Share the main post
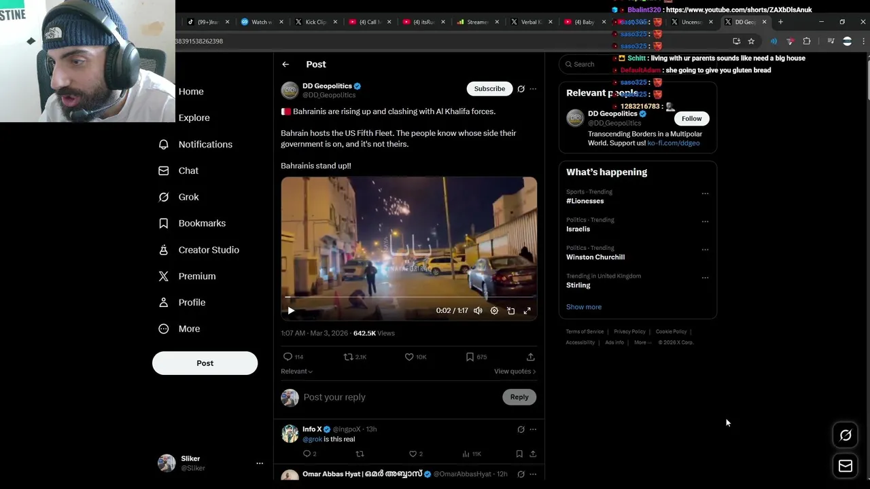This screenshot has height=489, width=870. (x=530, y=357)
